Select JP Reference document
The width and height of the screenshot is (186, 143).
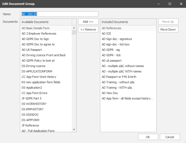(x=46, y=125)
